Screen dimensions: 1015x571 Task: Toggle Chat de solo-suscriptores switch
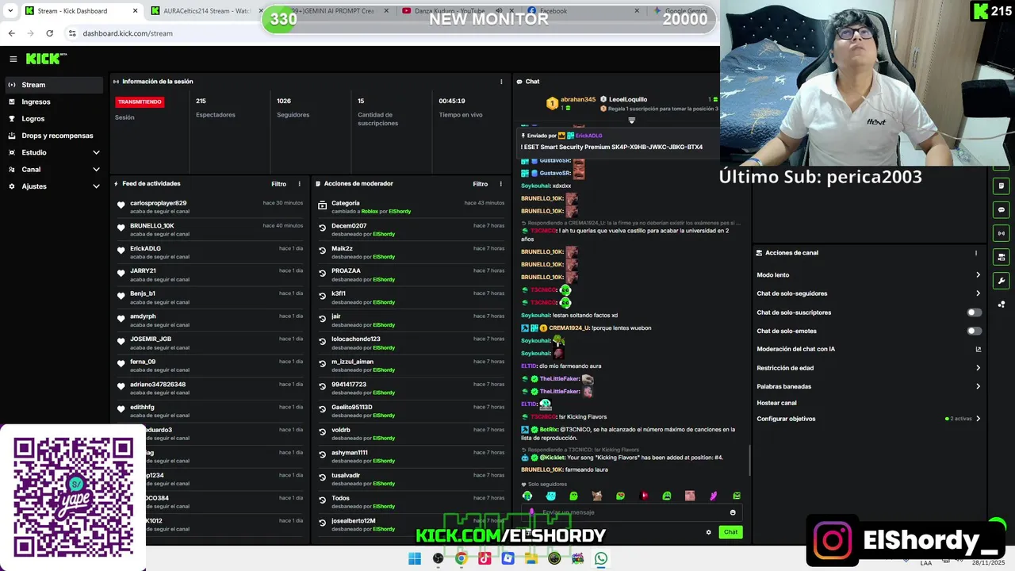tap(975, 312)
